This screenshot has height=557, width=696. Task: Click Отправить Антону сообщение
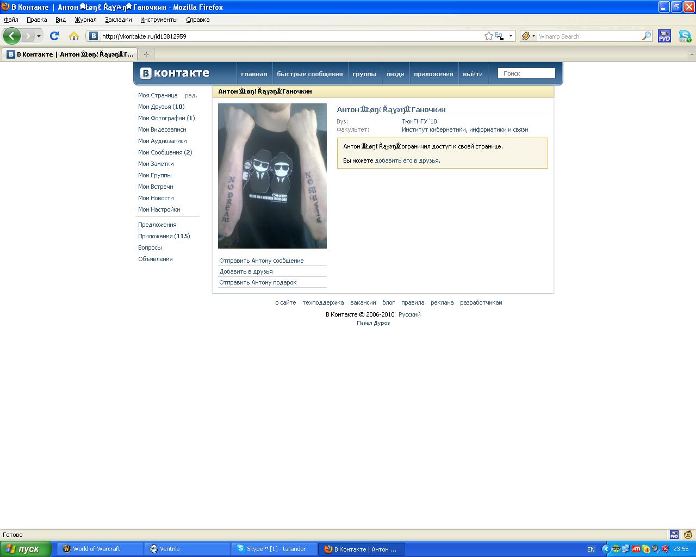coord(262,261)
